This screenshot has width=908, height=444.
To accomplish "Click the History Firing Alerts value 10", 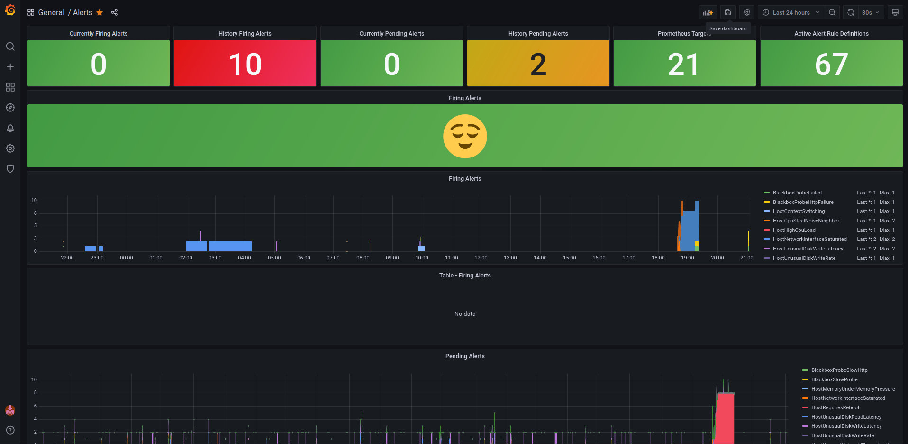I will pos(245,64).
